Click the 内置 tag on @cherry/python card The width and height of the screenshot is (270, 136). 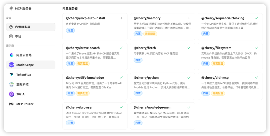138,93
